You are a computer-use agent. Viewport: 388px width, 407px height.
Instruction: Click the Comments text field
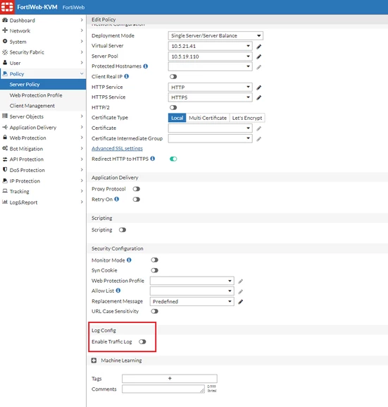coord(163,389)
